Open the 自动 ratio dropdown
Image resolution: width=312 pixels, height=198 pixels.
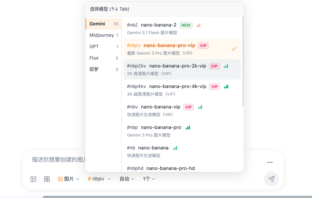point(127,179)
